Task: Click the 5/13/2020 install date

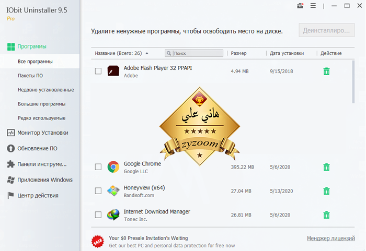Action: pos(281,191)
